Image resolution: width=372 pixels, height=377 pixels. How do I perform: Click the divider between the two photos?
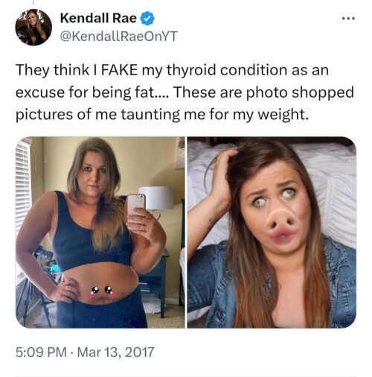[x=186, y=232]
